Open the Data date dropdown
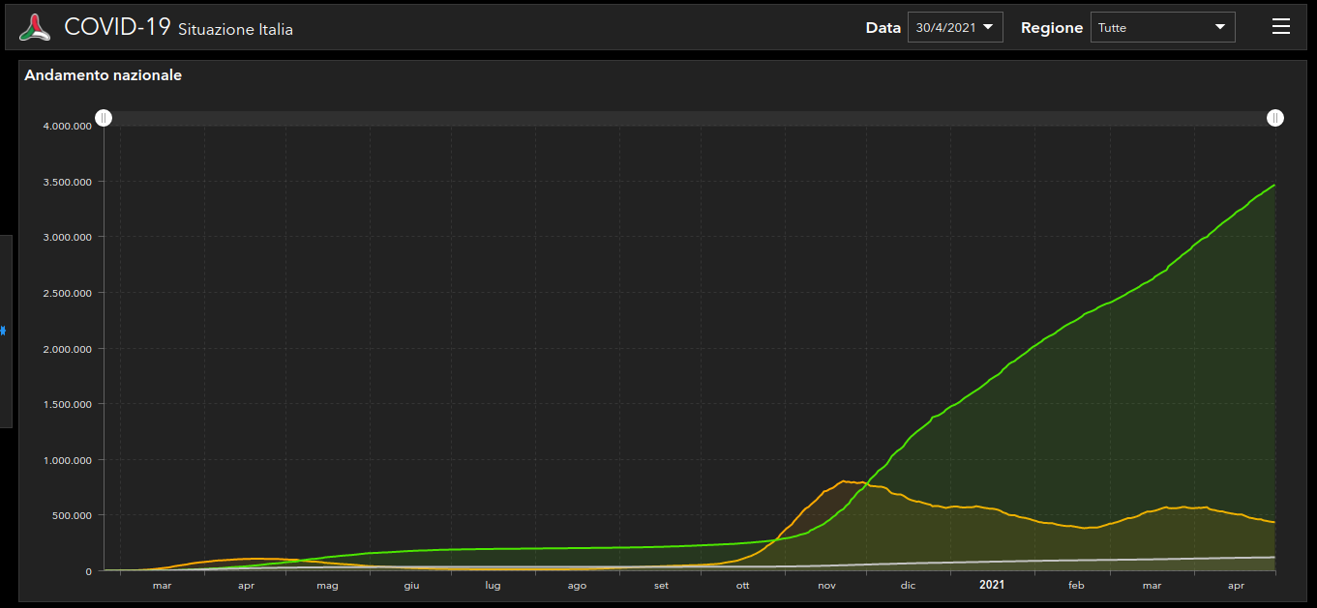Screen dimensions: 1317x608 (x=954, y=27)
